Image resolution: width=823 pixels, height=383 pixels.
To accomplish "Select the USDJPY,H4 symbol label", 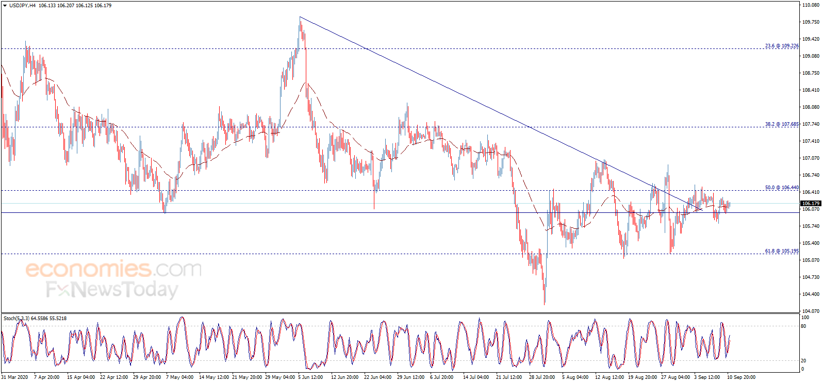I will tap(22, 6).
